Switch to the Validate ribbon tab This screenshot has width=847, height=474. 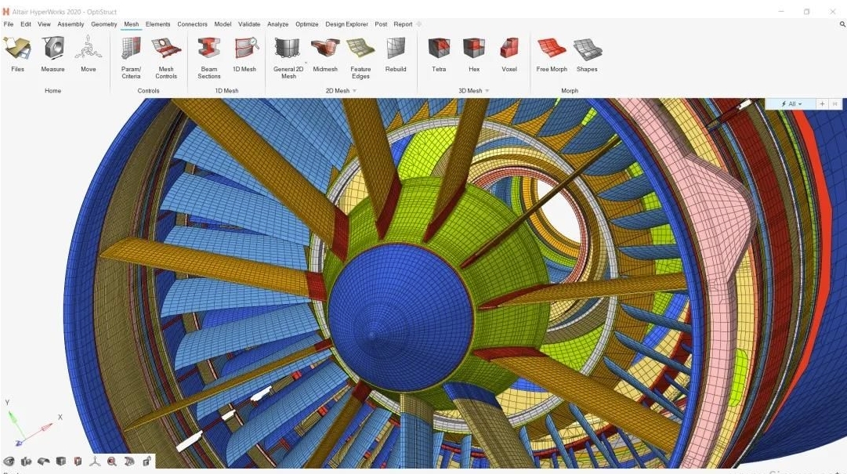click(249, 24)
